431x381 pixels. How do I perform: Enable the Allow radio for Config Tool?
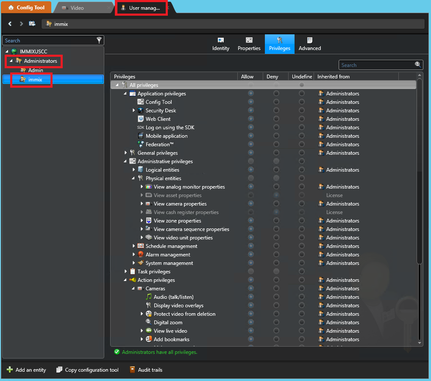click(x=250, y=102)
